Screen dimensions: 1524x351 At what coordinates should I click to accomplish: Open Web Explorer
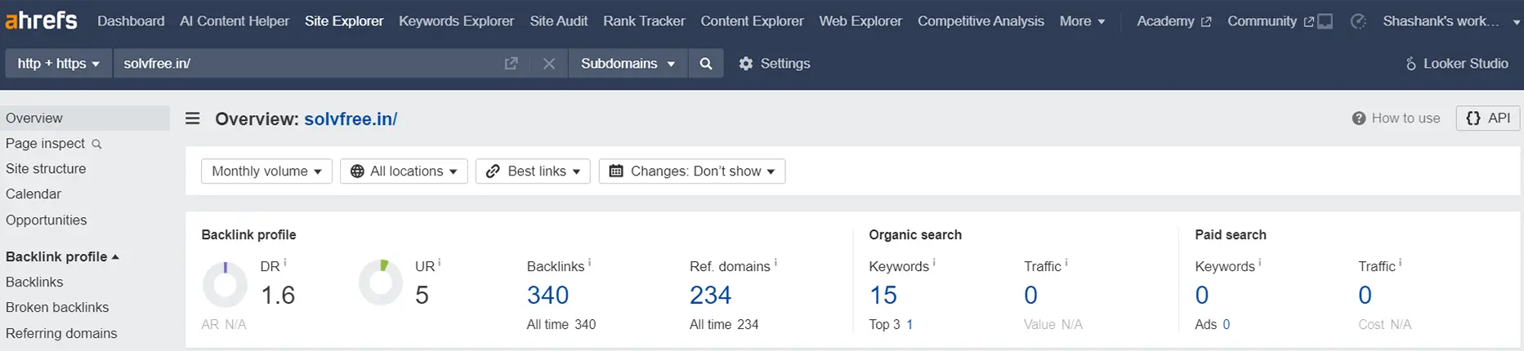click(860, 21)
